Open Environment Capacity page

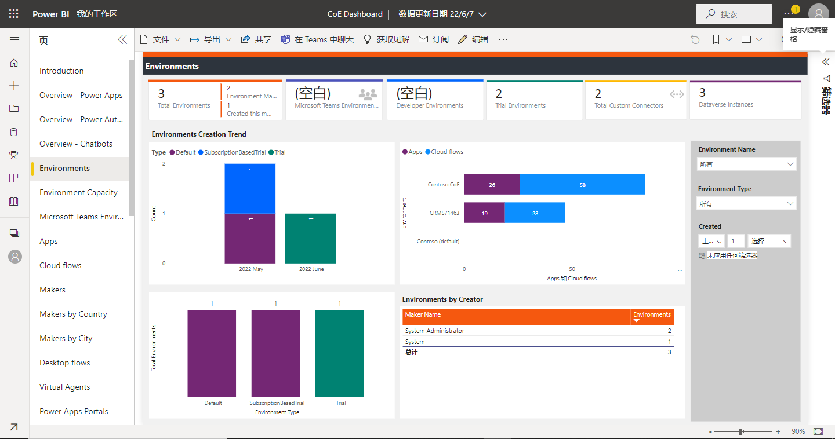(78, 192)
